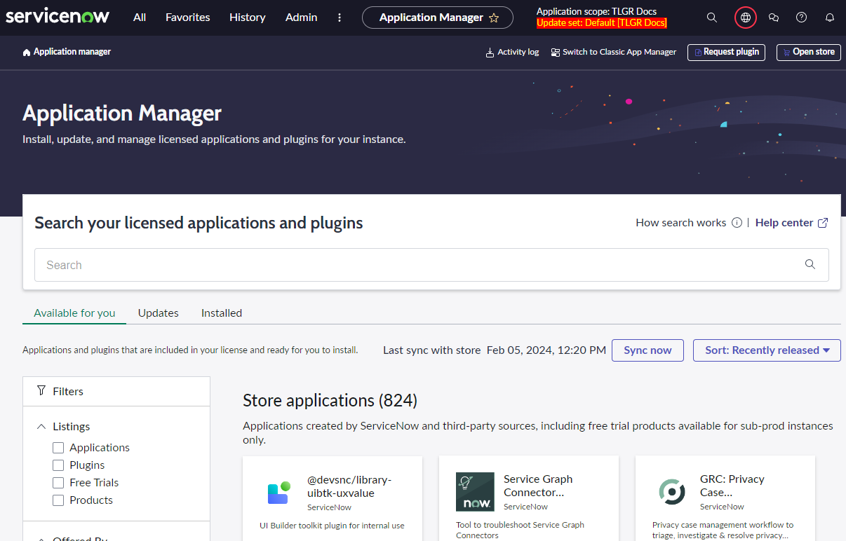Click the external link icon beside Help center

coord(823,223)
